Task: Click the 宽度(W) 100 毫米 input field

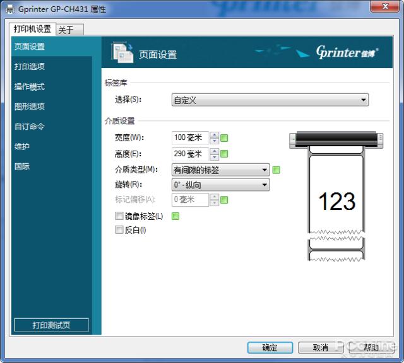Action: [x=190, y=138]
